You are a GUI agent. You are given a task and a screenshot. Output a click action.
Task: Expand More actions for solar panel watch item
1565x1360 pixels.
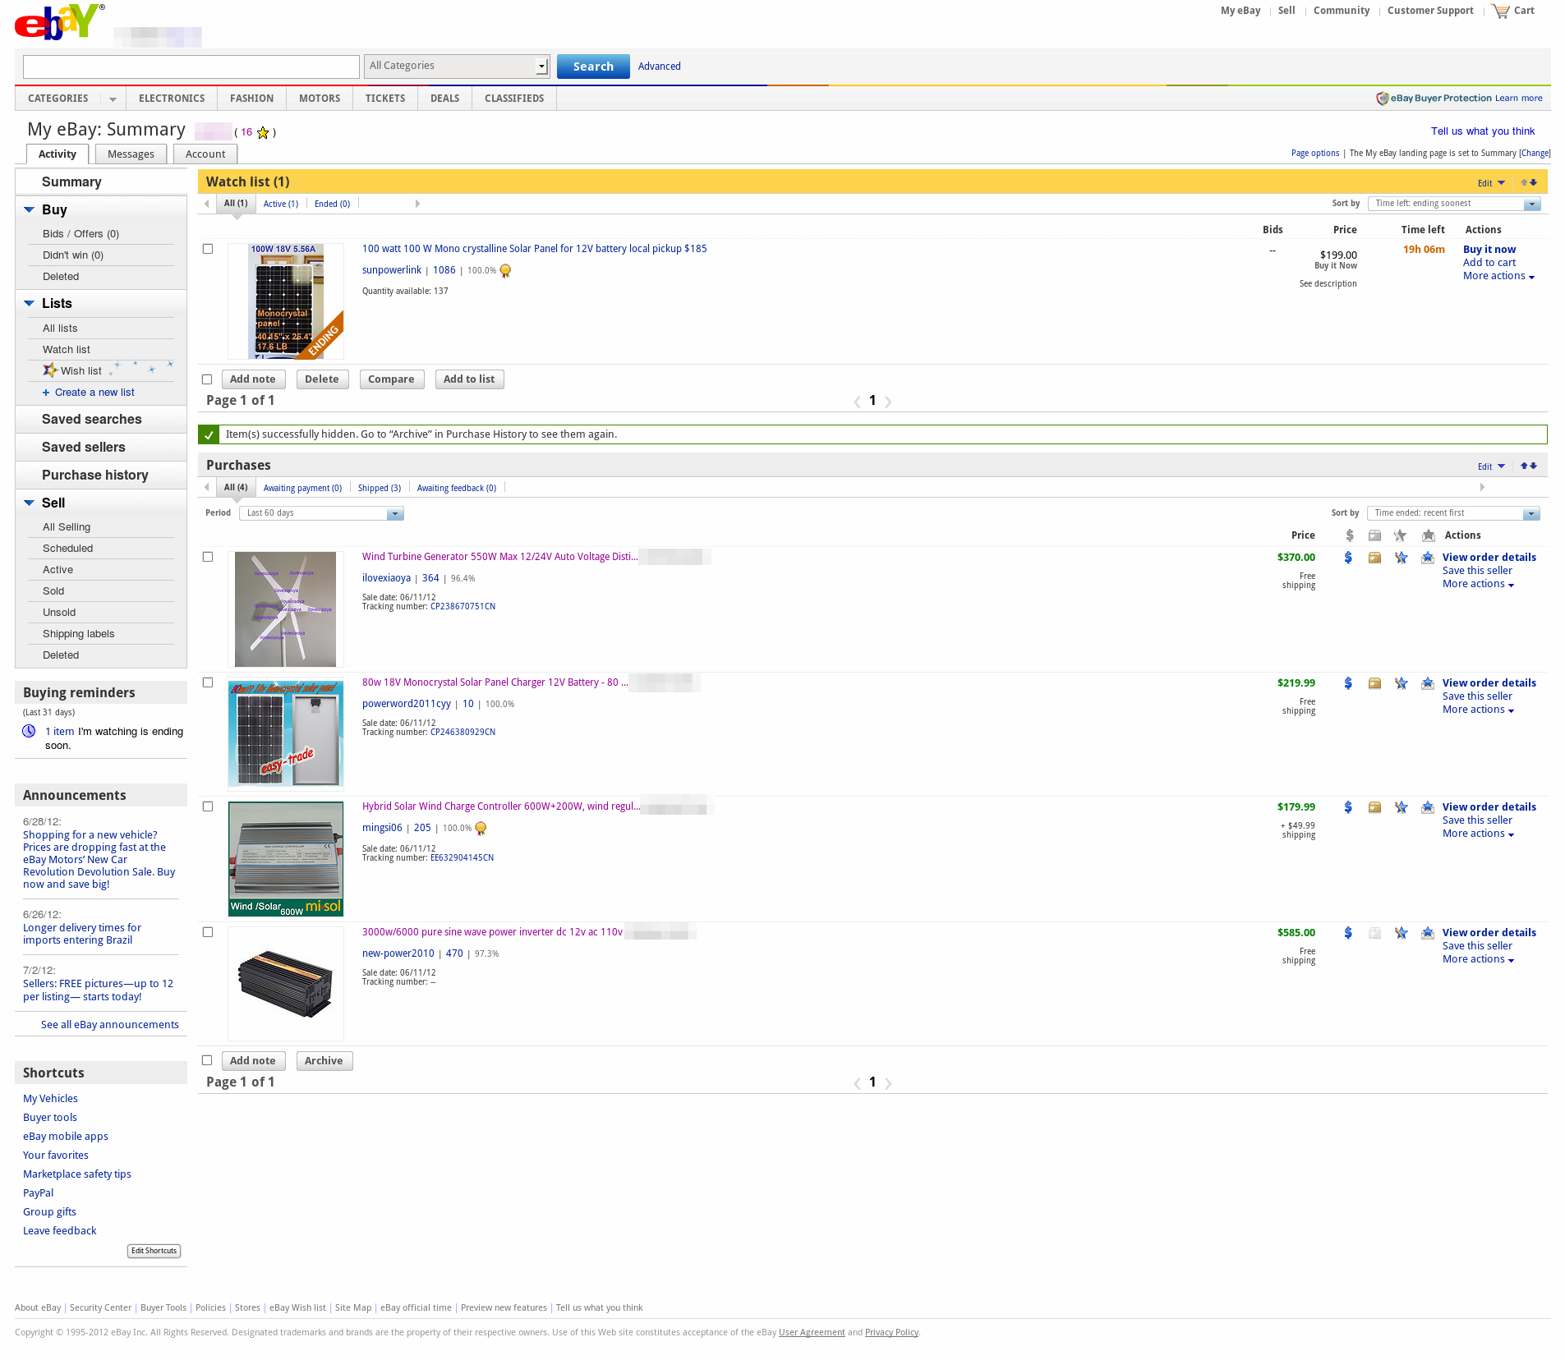(1498, 276)
